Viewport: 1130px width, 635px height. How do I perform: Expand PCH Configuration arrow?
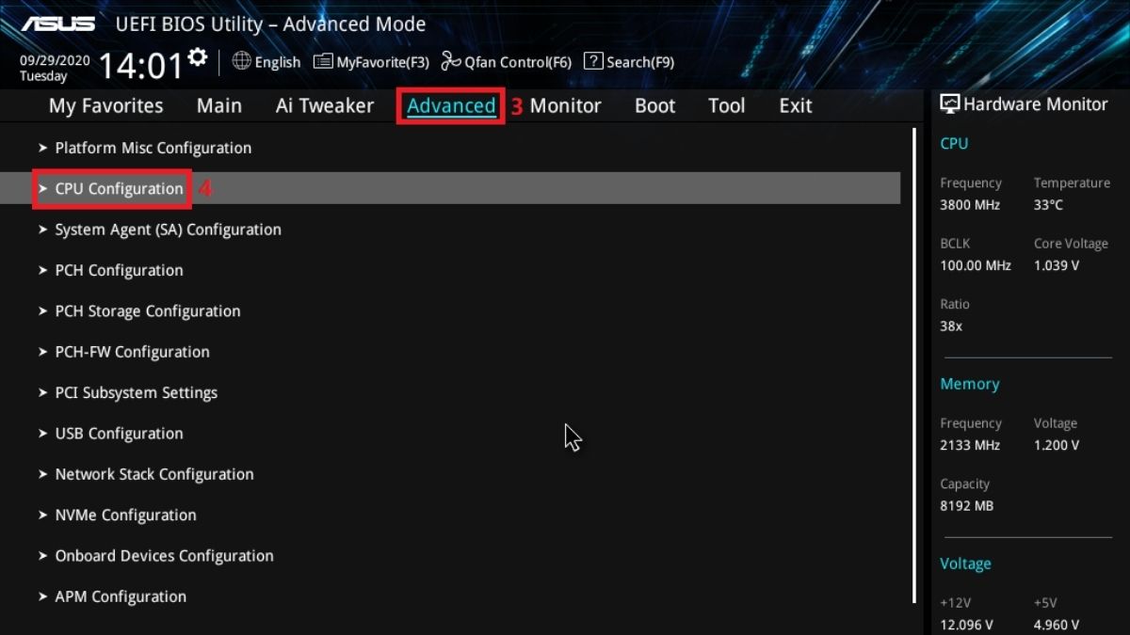[43, 270]
